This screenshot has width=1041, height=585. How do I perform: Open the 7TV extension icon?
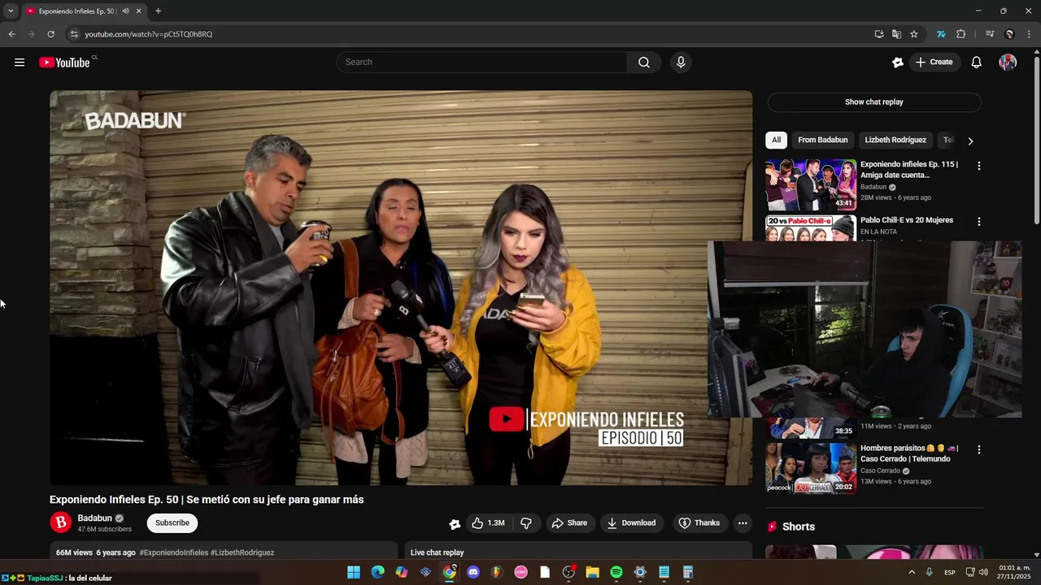coord(941,34)
